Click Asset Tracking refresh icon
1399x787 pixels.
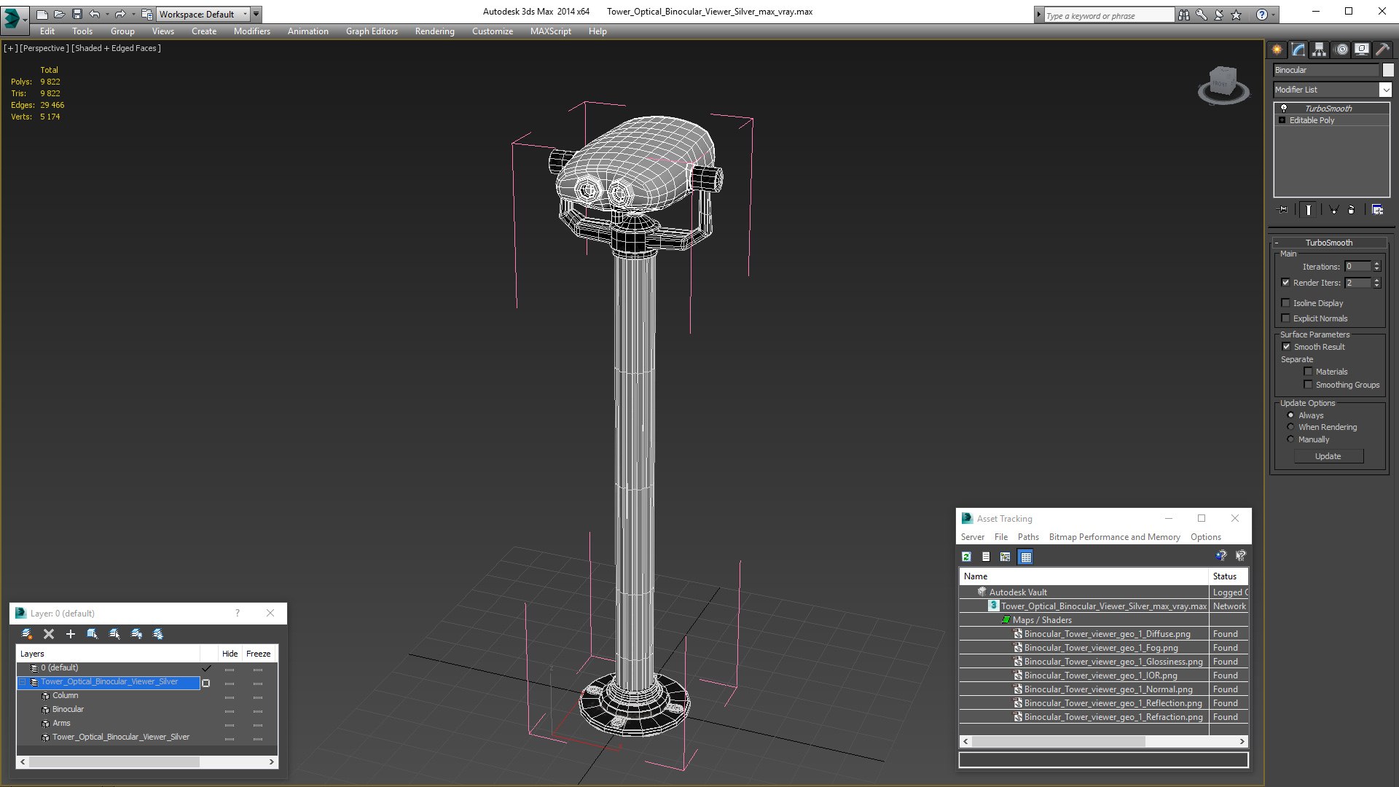pos(966,557)
